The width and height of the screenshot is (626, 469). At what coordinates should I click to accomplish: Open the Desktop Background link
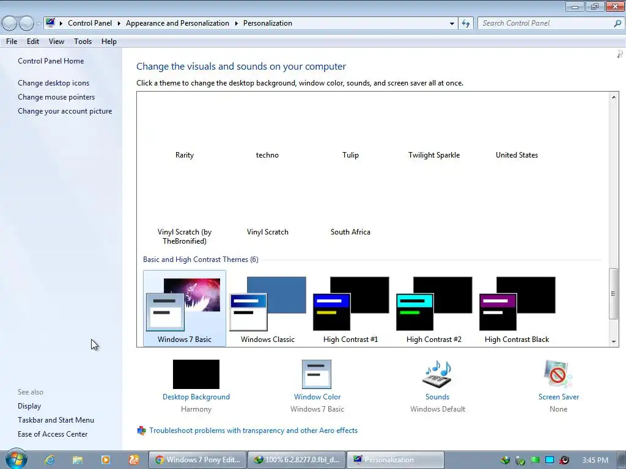point(196,397)
